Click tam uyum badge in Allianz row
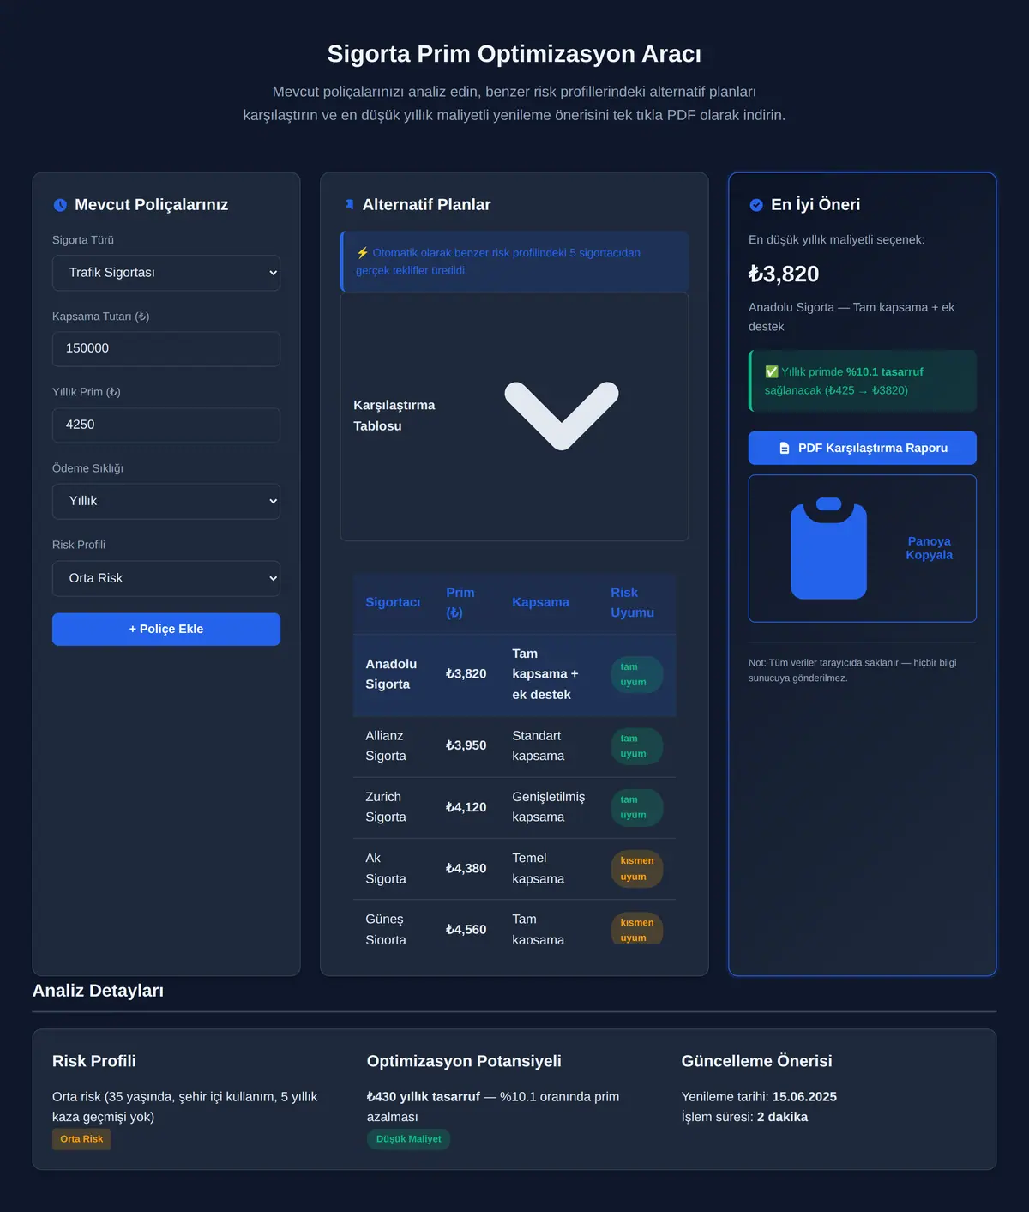1029x1212 pixels. [x=636, y=746]
